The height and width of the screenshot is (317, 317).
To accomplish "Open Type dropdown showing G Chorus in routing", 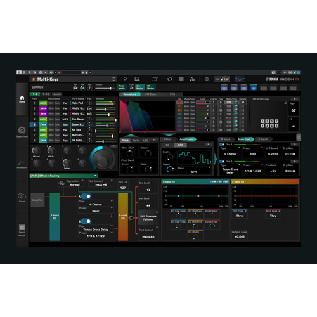I will point(96,203).
